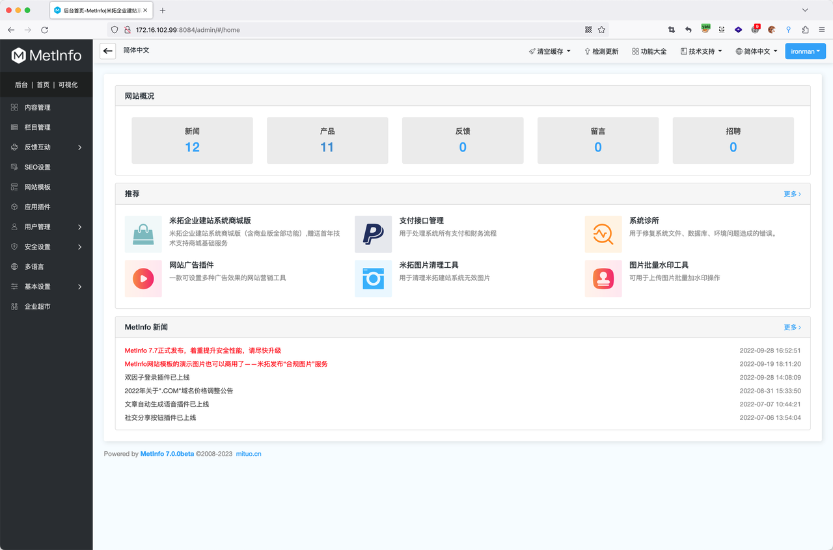Viewport: 833px width, 550px height.
Task: Open news item 双因子登录插件已上线
Action: (157, 377)
